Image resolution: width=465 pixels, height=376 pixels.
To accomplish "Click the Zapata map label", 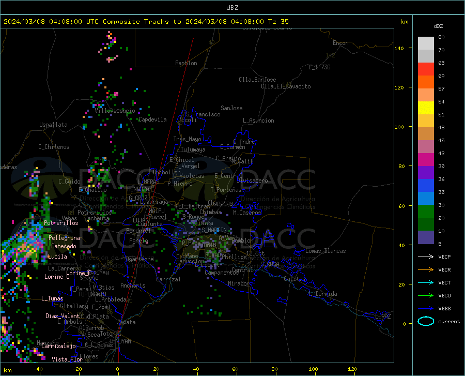I will [x=127, y=322].
